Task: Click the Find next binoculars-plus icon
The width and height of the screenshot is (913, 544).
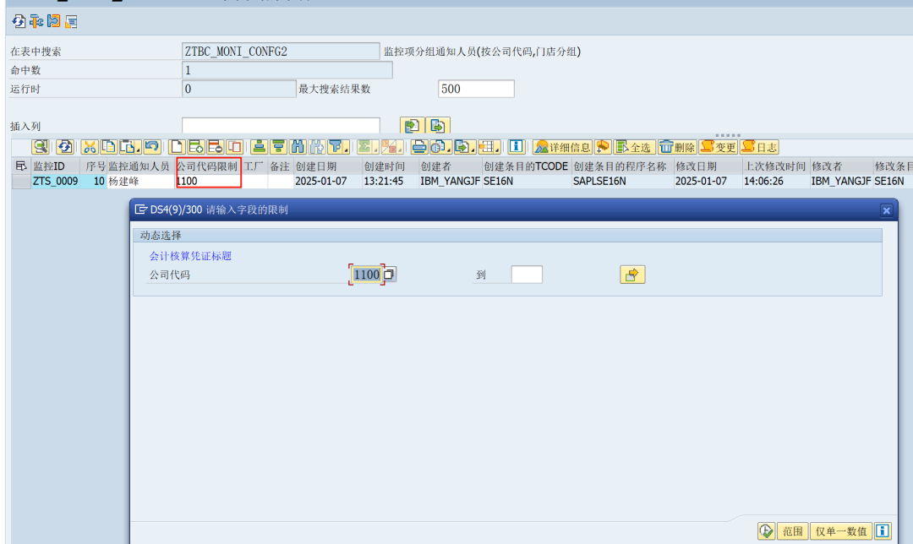Action: point(317,147)
